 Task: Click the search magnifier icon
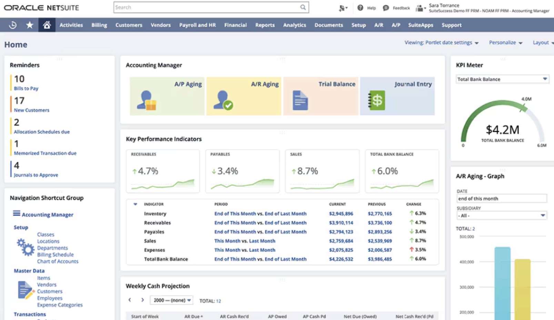point(303,7)
